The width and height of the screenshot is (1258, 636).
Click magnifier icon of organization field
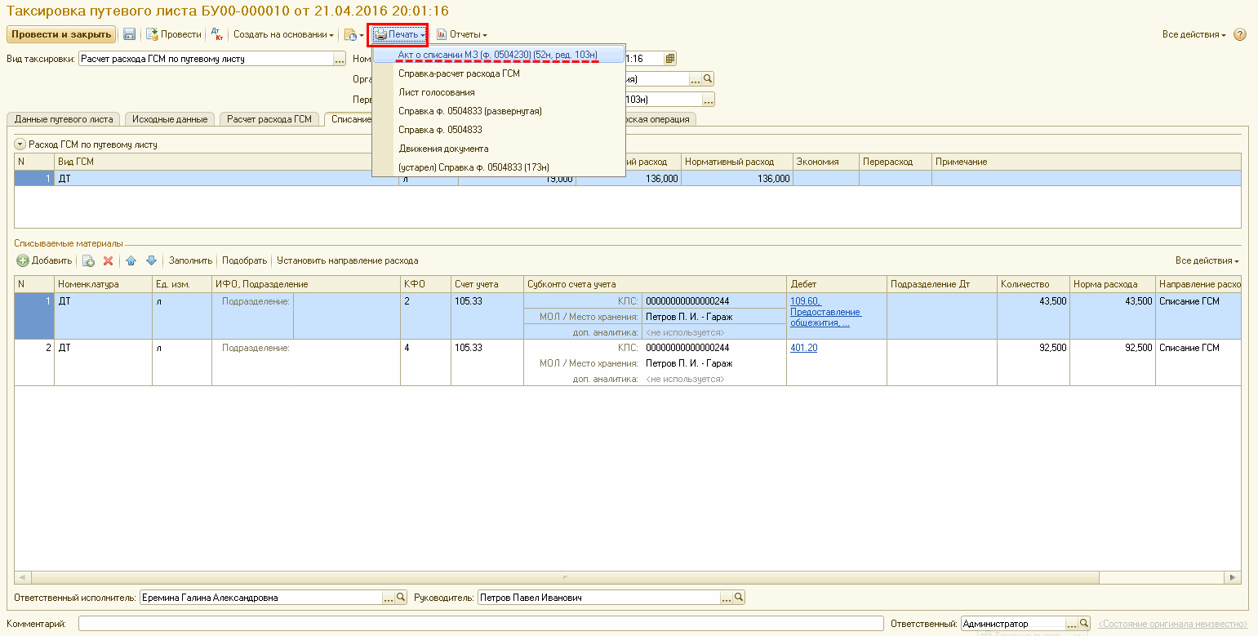pos(708,79)
